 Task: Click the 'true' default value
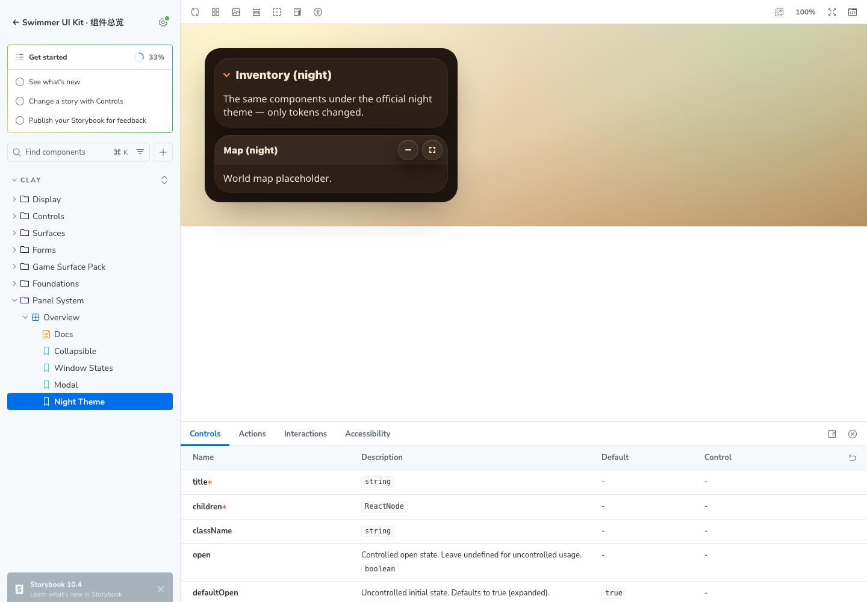(x=614, y=593)
